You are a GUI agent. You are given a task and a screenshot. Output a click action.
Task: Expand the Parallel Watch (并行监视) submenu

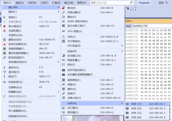pos(93,46)
